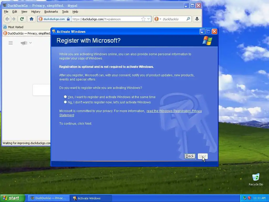
Task: Expand the chevron beside the megaphone icon
Action: [30, 43]
